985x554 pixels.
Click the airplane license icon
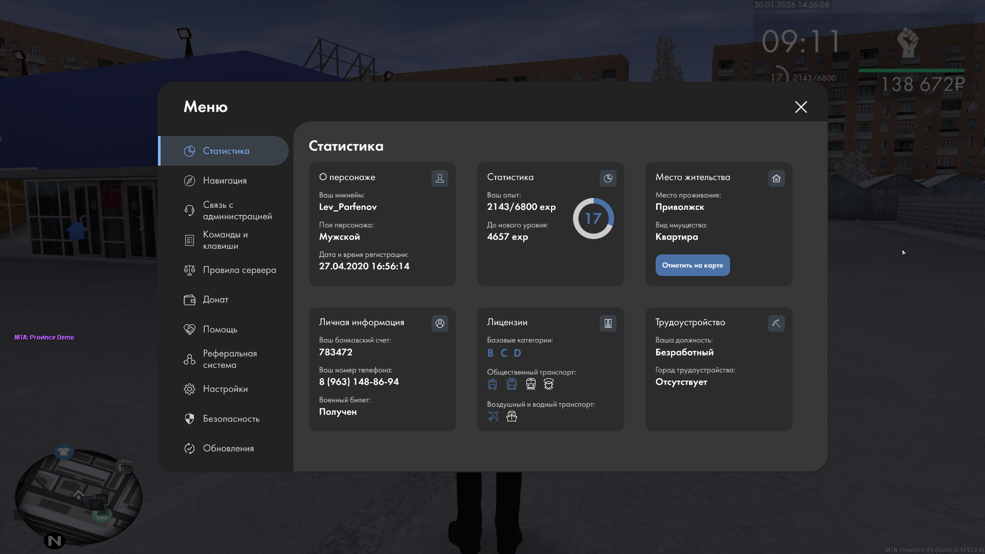pos(493,417)
